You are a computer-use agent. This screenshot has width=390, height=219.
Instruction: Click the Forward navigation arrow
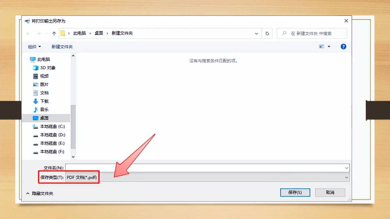pyautogui.click(x=38, y=33)
